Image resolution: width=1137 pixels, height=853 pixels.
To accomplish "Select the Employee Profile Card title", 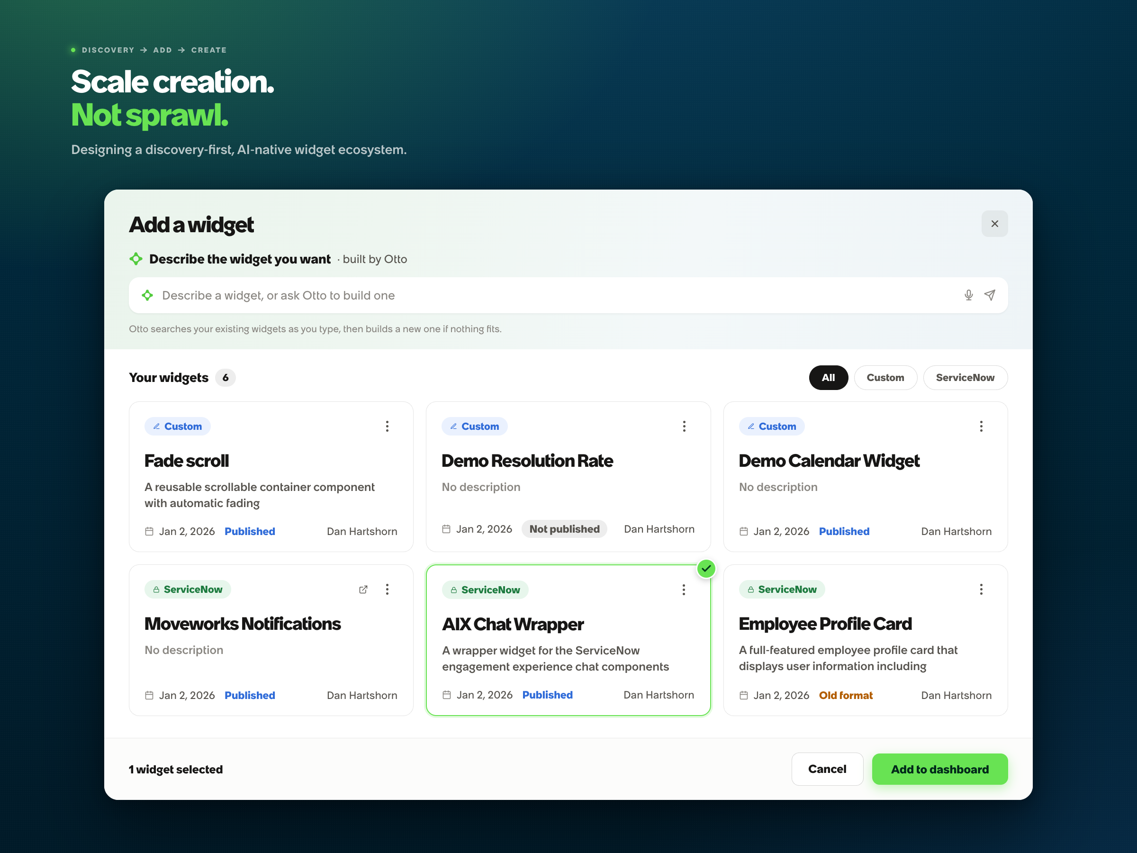I will pyautogui.click(x=825, y=624).
